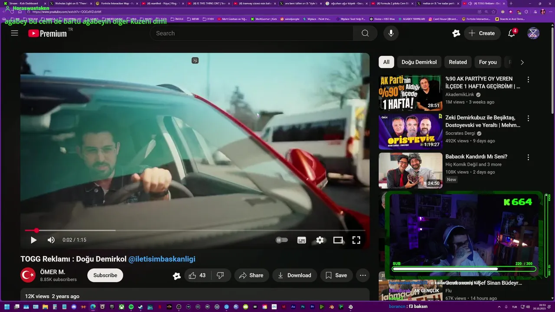Select the Doğu Demirkol filter chip
The width and height of the screenshot is (555, 312).
[x=419, y=62]
